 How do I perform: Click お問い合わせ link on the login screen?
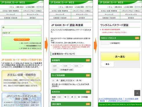pos(20,7)
